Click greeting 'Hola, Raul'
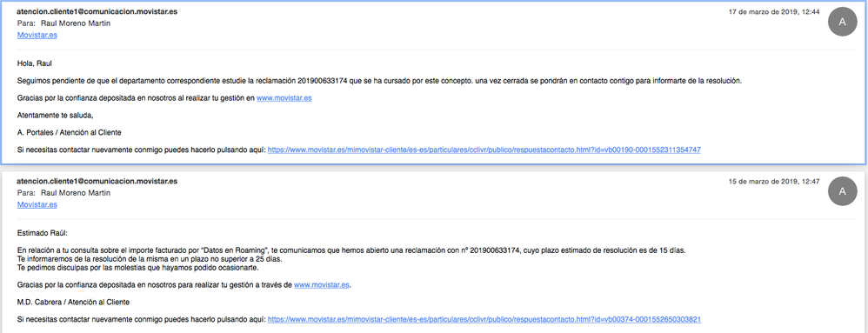 pyautogui.click(x=35, y=63)
